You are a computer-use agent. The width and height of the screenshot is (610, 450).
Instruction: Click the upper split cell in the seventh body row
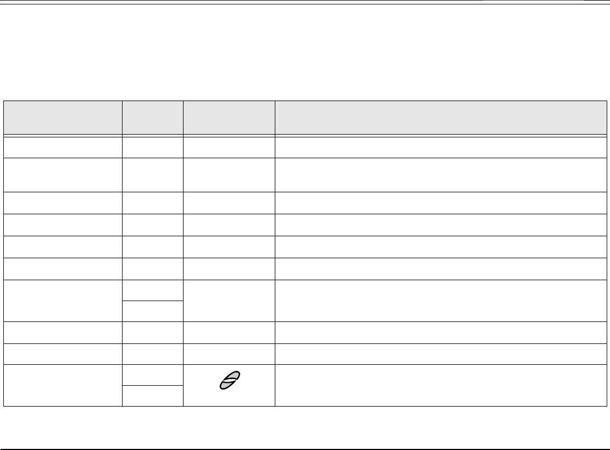coord(153,290)
